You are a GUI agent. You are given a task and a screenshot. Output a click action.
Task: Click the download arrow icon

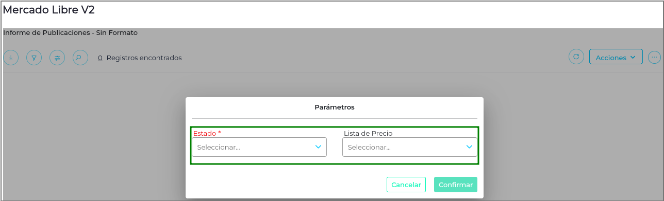point(11,58)
